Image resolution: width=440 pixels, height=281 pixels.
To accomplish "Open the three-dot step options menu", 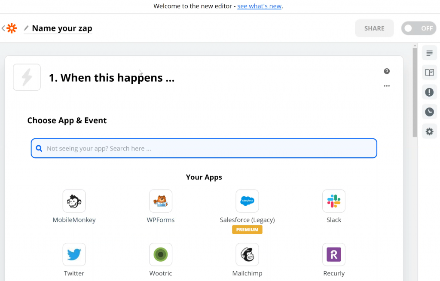I will pyautogui.click(x=387, y=86).
